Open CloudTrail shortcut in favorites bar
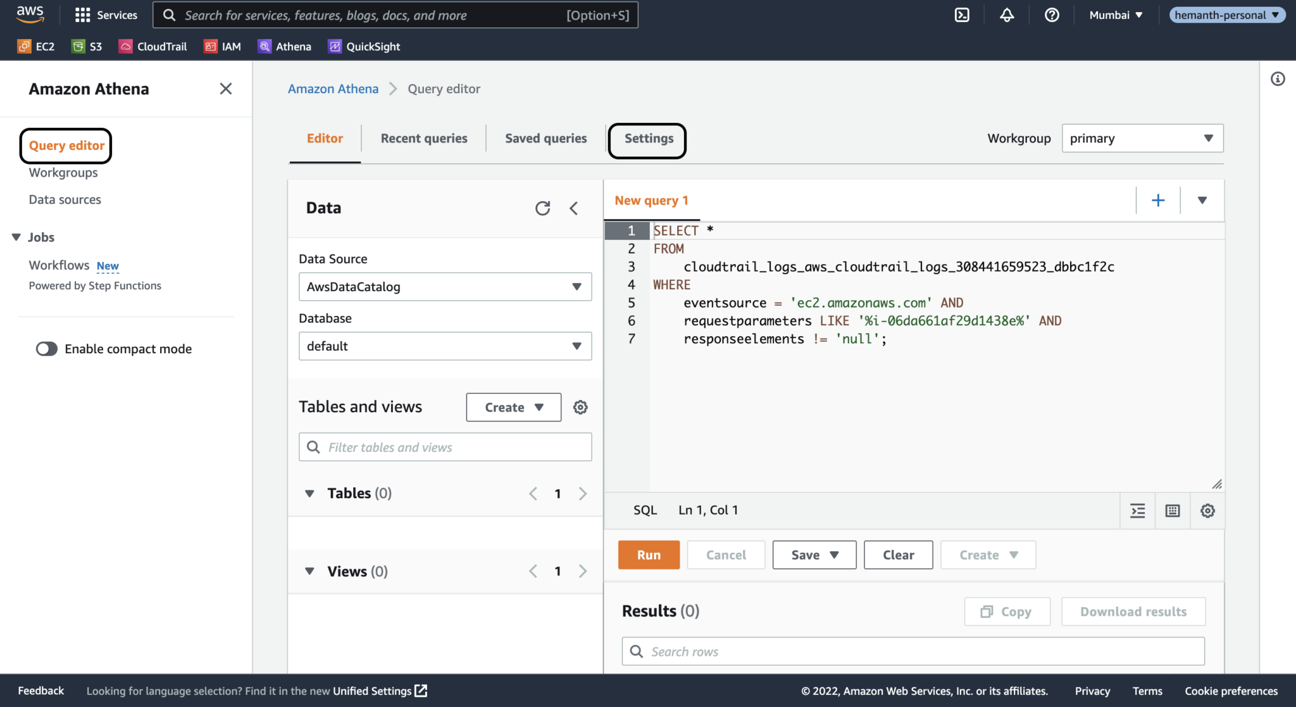Image resolution: width=1296 pixels, height=707 pixels. [x=153, y=46]
